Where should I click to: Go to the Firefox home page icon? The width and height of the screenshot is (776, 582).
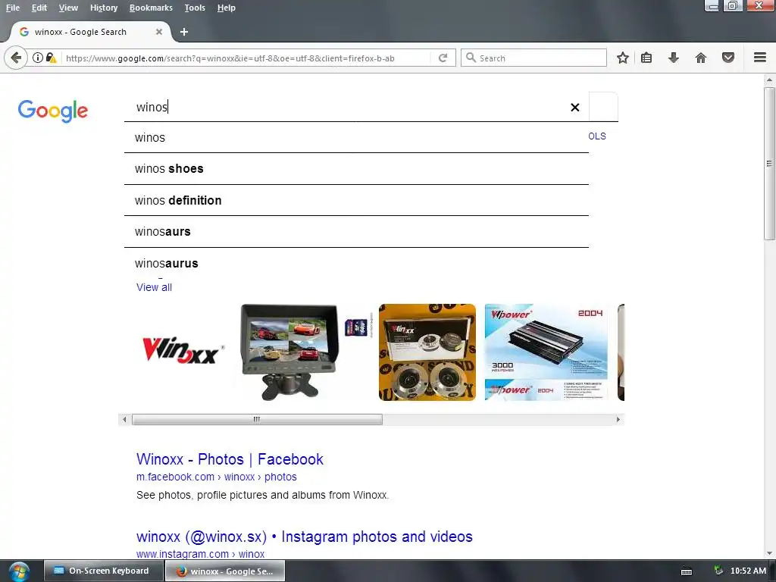pos(701,58)
